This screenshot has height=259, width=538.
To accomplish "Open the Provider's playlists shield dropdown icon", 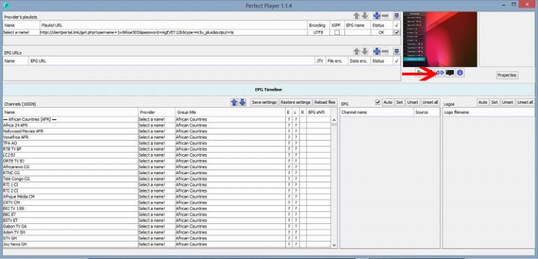I will [x=396, y=16].
